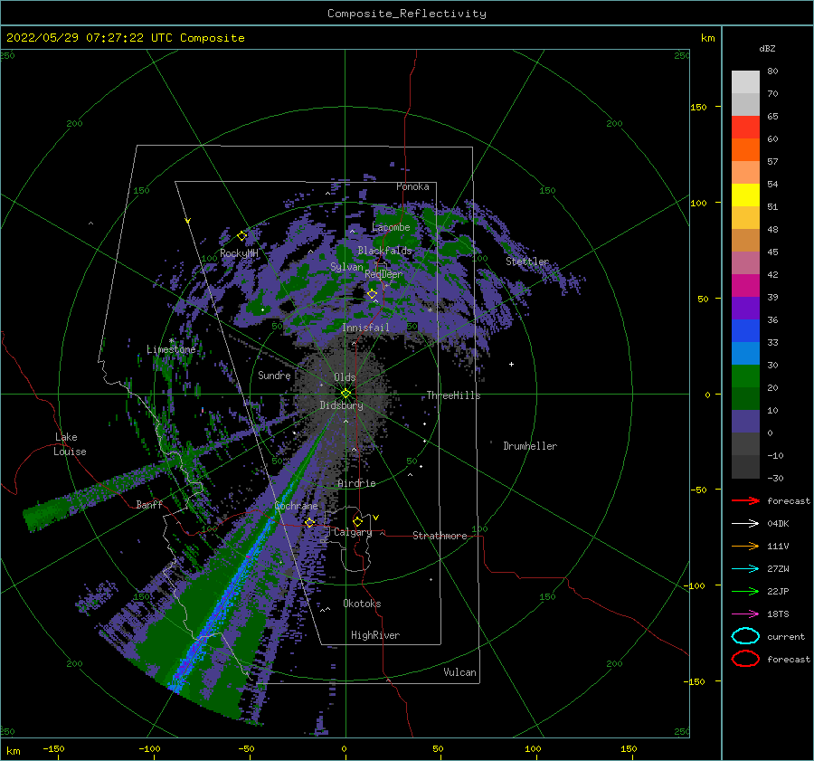This screenshot has width=814, height=761.
Task: Click the red forecast arrow in legend
Action: (745, 500)
